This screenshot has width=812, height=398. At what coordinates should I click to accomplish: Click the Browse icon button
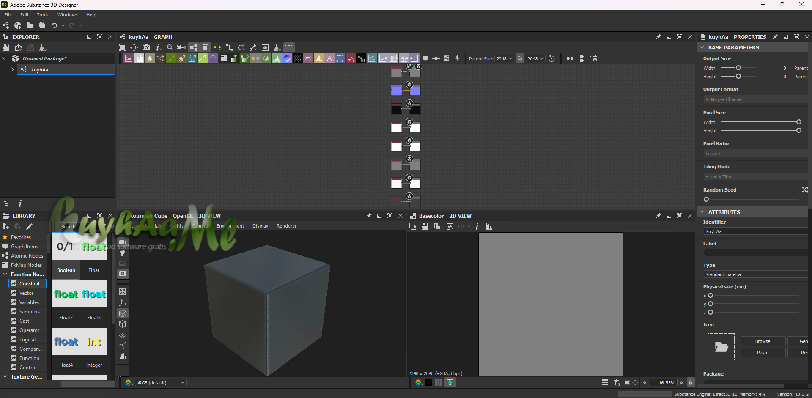tap(763, 341)
